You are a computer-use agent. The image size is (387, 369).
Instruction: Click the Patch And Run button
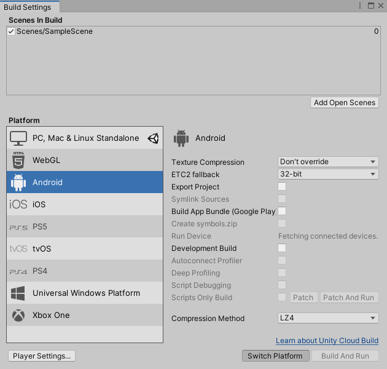[349, 297]
